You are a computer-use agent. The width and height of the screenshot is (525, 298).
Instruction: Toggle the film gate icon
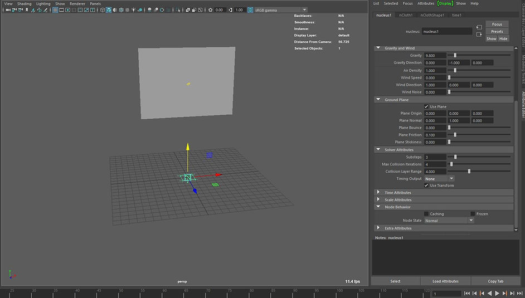pyautogui.click(x=62, y=10)
